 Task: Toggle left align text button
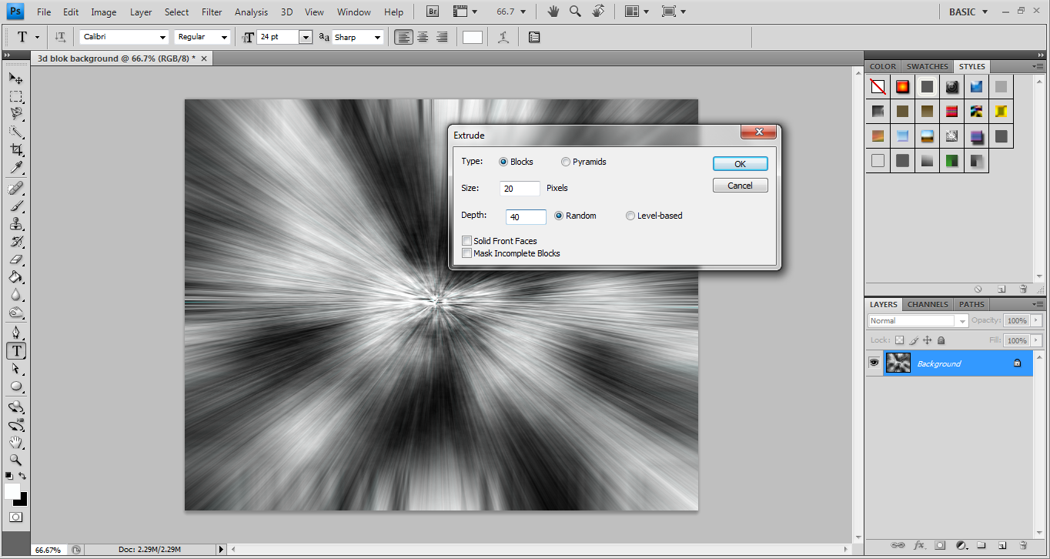(x=403, y=37)
